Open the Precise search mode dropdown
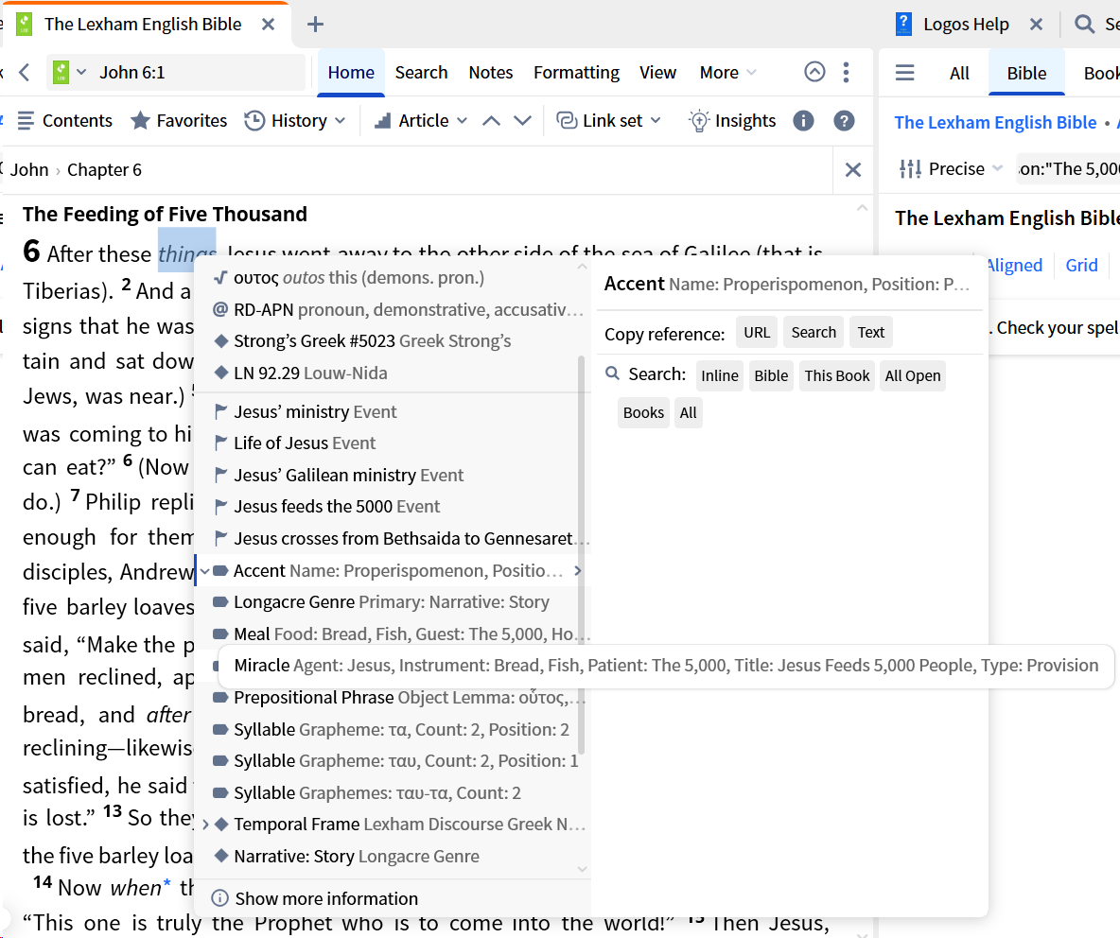The width and height of the screenshot is (1120, 938). [951, 169]
